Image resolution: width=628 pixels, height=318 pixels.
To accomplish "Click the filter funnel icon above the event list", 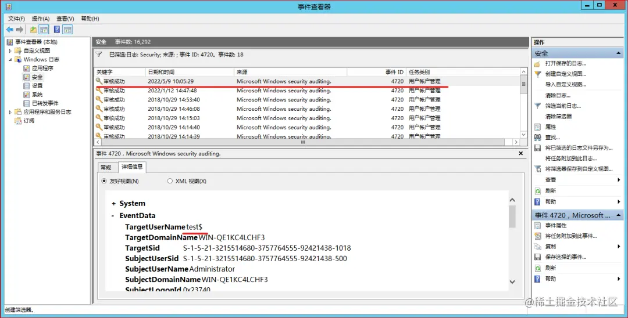I will point(99,55).
